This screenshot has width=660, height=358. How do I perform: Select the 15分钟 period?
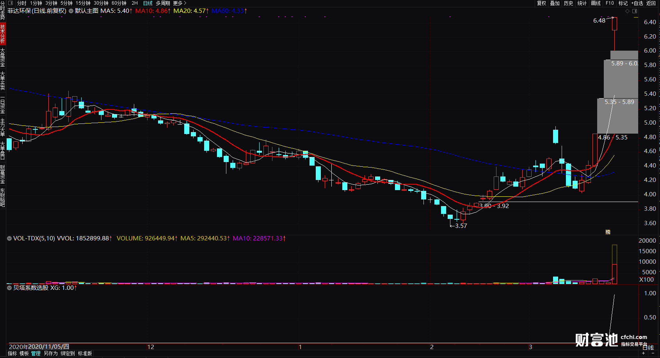83,3
